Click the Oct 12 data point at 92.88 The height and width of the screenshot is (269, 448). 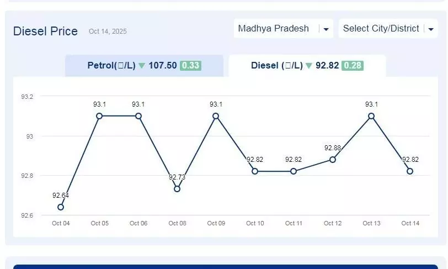tap(333, 160)
